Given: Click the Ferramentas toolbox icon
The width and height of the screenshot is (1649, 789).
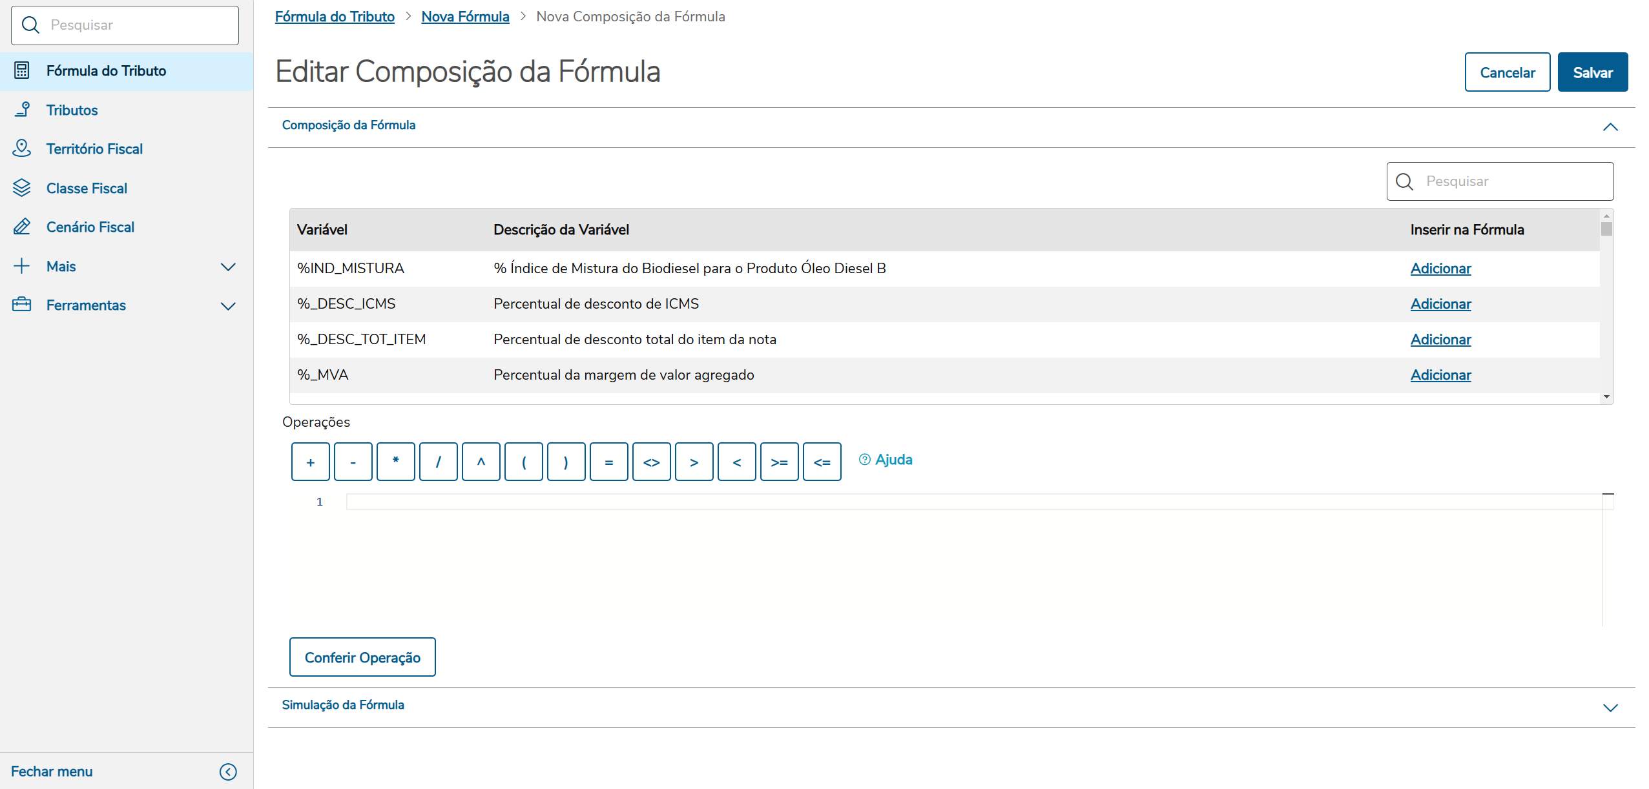Looking at the screenshot, I should coord(22,305).
